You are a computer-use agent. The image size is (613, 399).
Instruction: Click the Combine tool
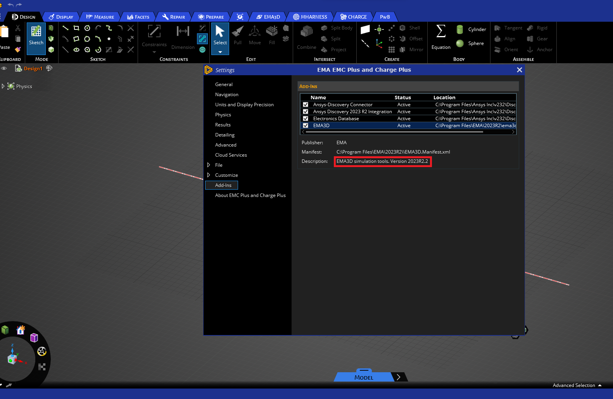pyautogui.click(x=307, y=38)
